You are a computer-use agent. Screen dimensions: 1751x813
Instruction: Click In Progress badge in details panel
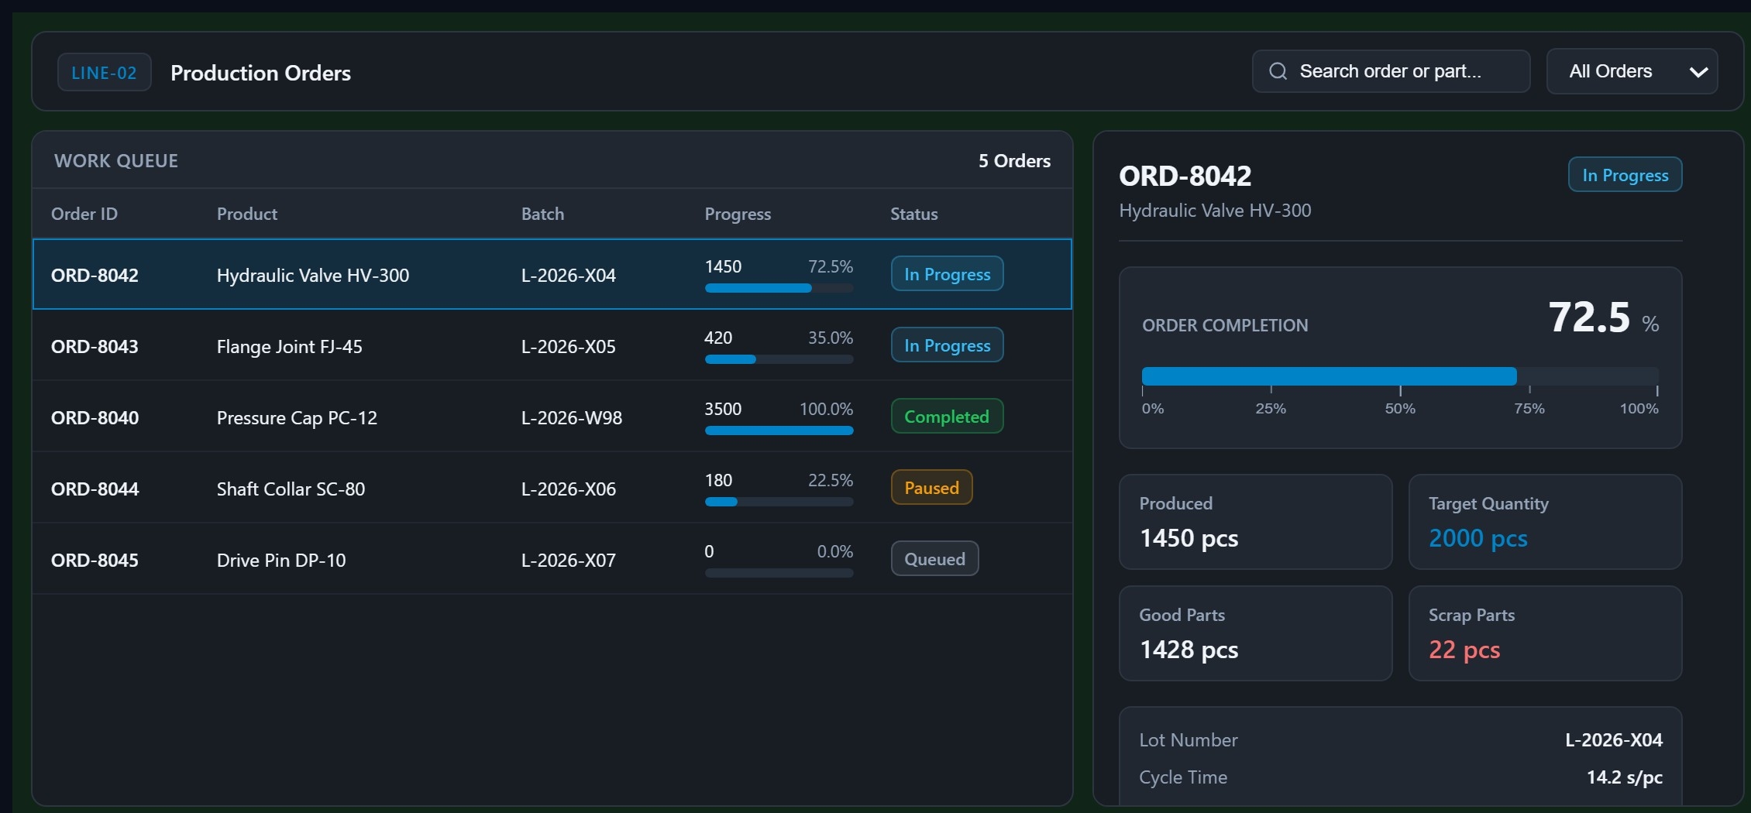pyautogui.click(x=1625, y=175)
